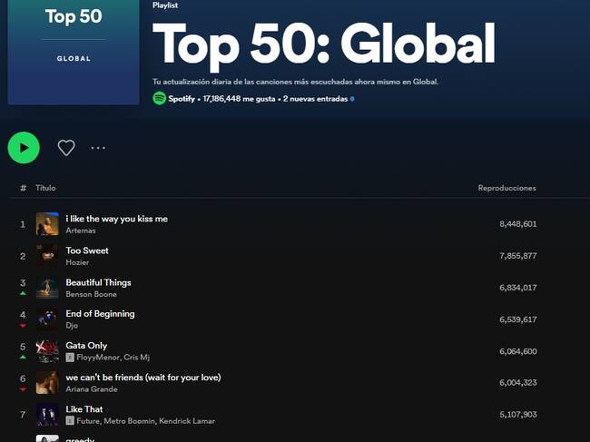Image resolution: width=590 pixels, height=442 pixels.
Task: Open the Spotify creator profile link
Action: (x=181, y=99)
